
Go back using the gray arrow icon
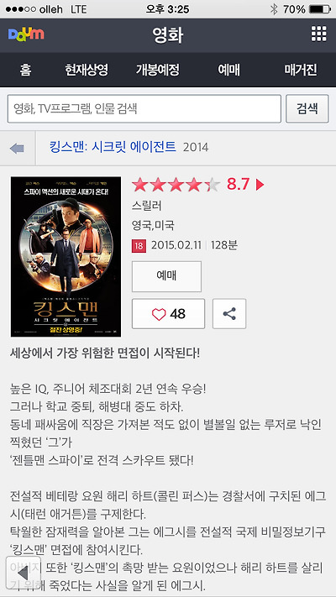[18, 149]
